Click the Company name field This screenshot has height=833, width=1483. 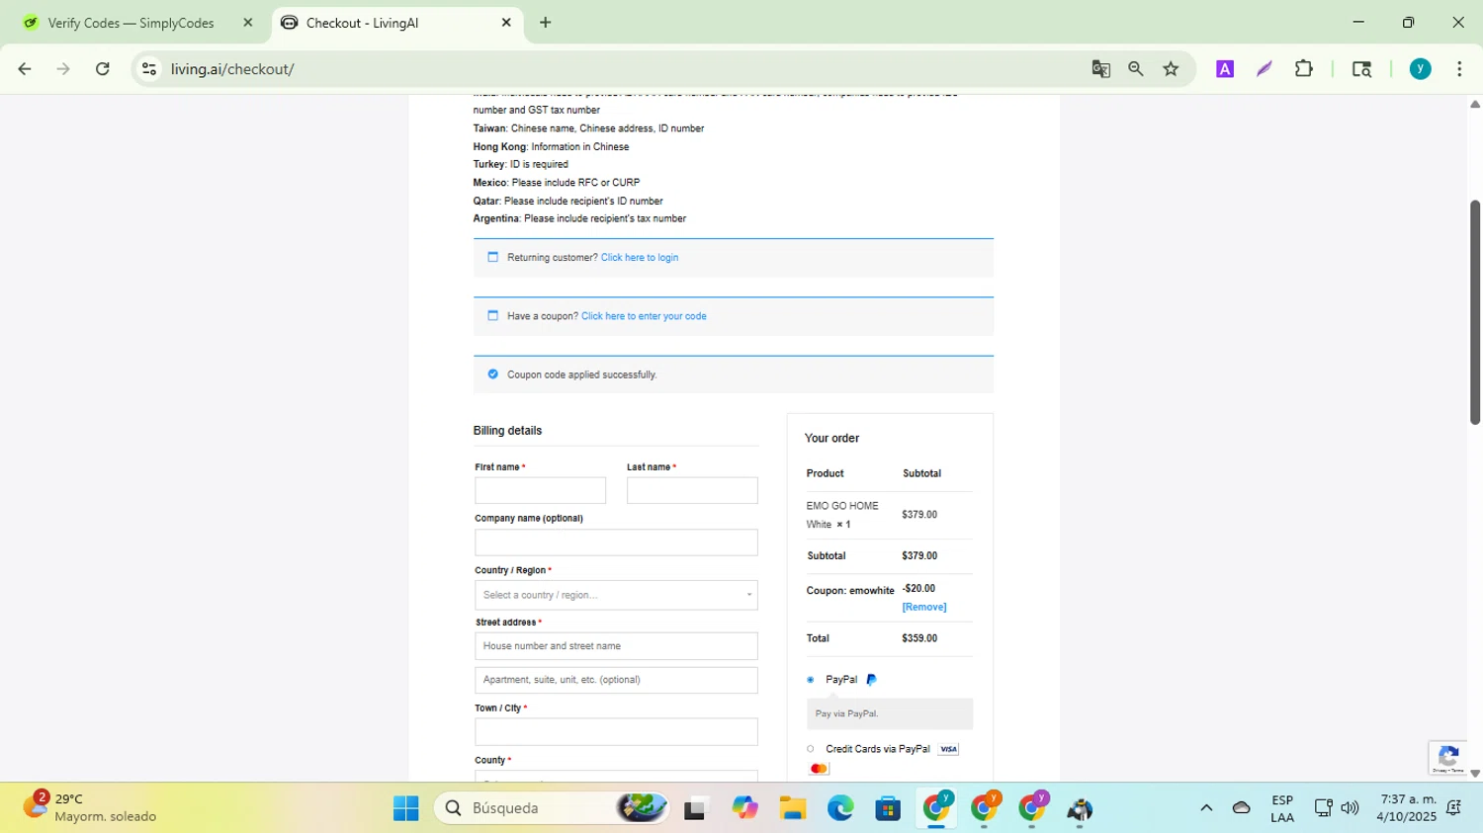[x=616, y=542]
